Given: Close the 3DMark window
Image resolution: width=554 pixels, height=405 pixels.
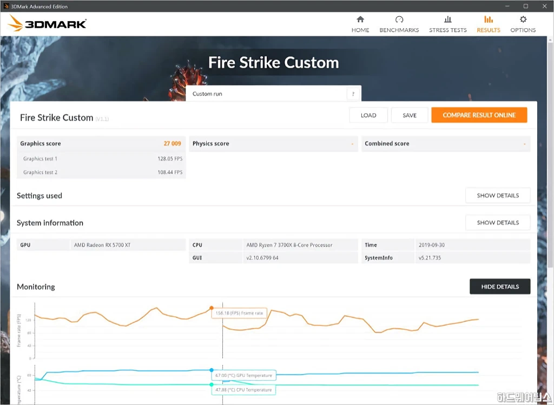Looking at the screenshot, I should coord(544,6).
